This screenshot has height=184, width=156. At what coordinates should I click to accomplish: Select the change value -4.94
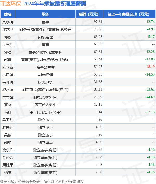(151, 29)
